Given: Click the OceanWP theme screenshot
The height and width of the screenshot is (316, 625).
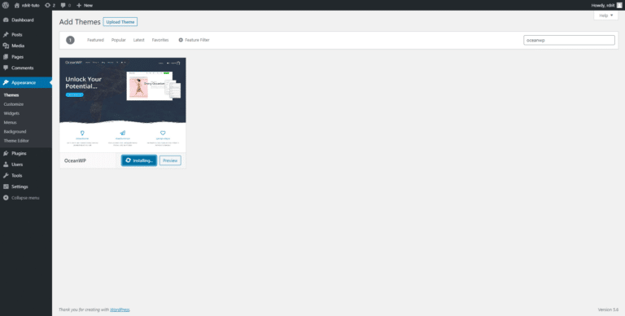Looking at the screenshot, I should click(123, 105).
